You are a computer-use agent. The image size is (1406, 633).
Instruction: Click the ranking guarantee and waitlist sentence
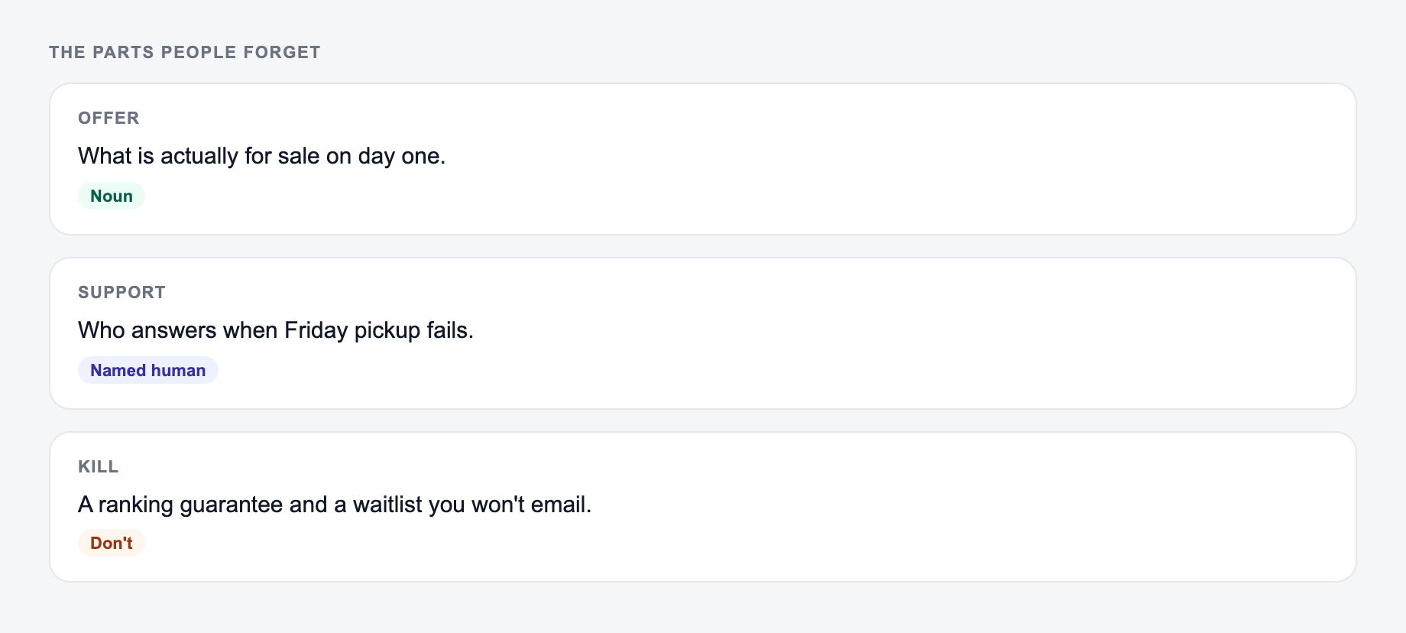(x=335, y=505)
